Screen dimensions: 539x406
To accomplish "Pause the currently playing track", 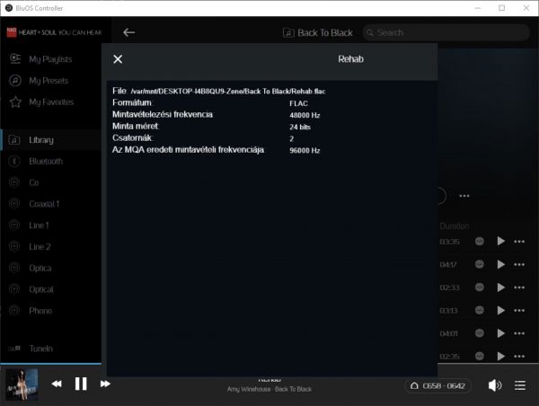I will (81, 384).
